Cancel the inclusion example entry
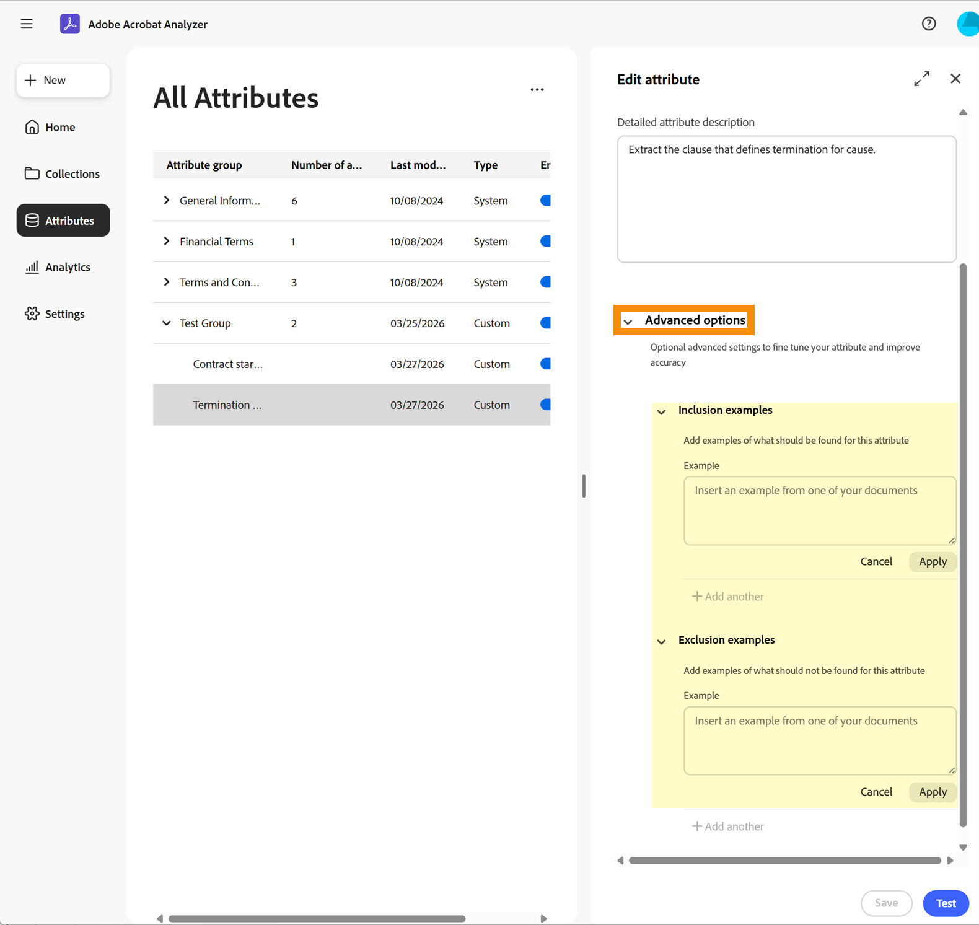The image size is (979, 925). (876, 561)
